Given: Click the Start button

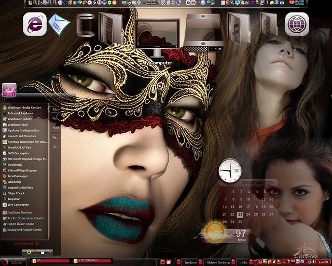Looking at the screenshot, I should click(11, 262).
